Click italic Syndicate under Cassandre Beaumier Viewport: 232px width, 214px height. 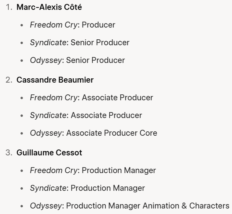48,115
